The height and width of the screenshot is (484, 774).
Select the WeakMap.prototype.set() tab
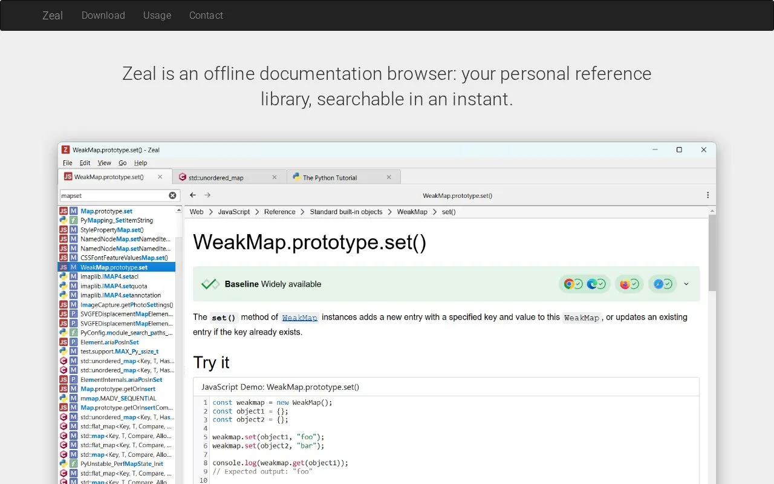pyautogui.click(x=115, y=177)
